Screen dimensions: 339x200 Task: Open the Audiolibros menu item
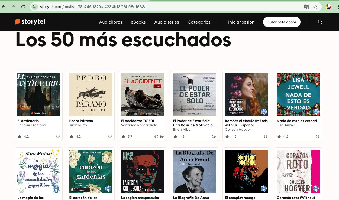[111, 22]
